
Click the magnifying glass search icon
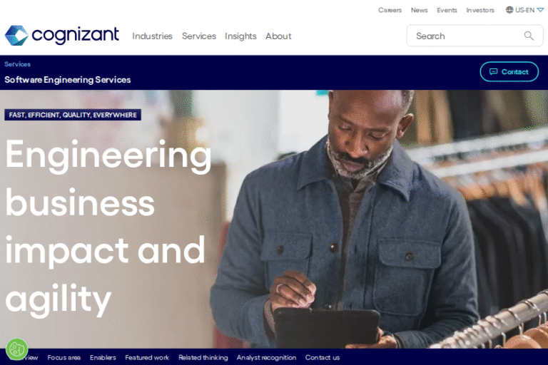coord(529,36)
